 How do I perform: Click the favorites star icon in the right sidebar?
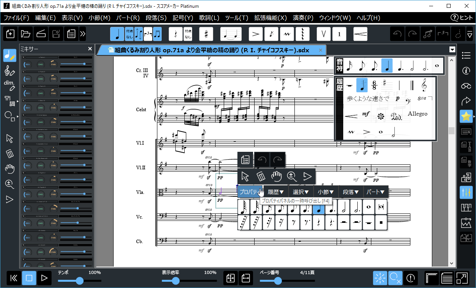click(466, 116)
